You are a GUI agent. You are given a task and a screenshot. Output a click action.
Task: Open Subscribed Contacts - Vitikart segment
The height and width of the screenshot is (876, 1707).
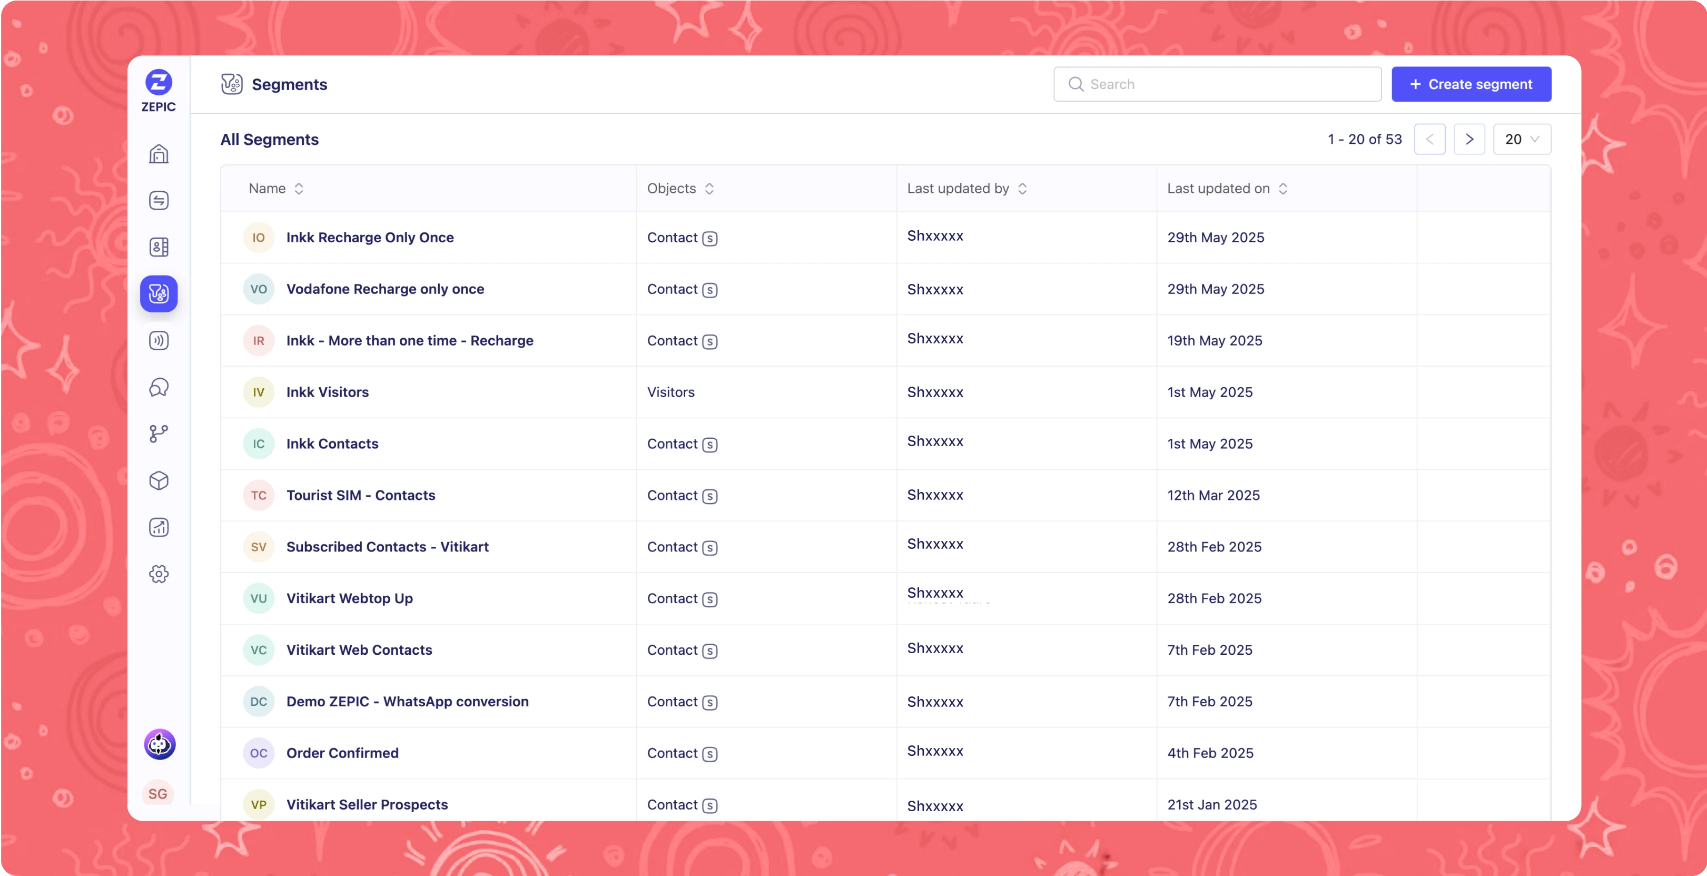coord(387,547)
